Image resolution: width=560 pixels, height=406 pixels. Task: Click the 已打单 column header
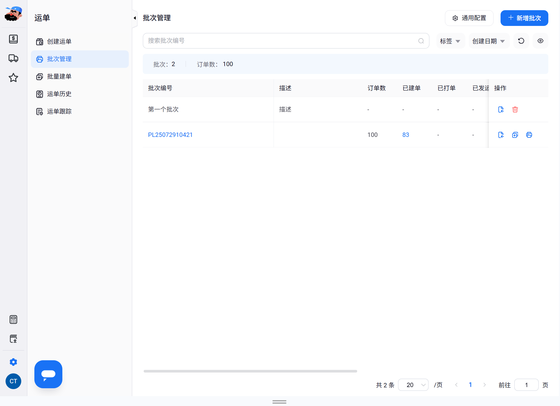(x=447, y=88)
